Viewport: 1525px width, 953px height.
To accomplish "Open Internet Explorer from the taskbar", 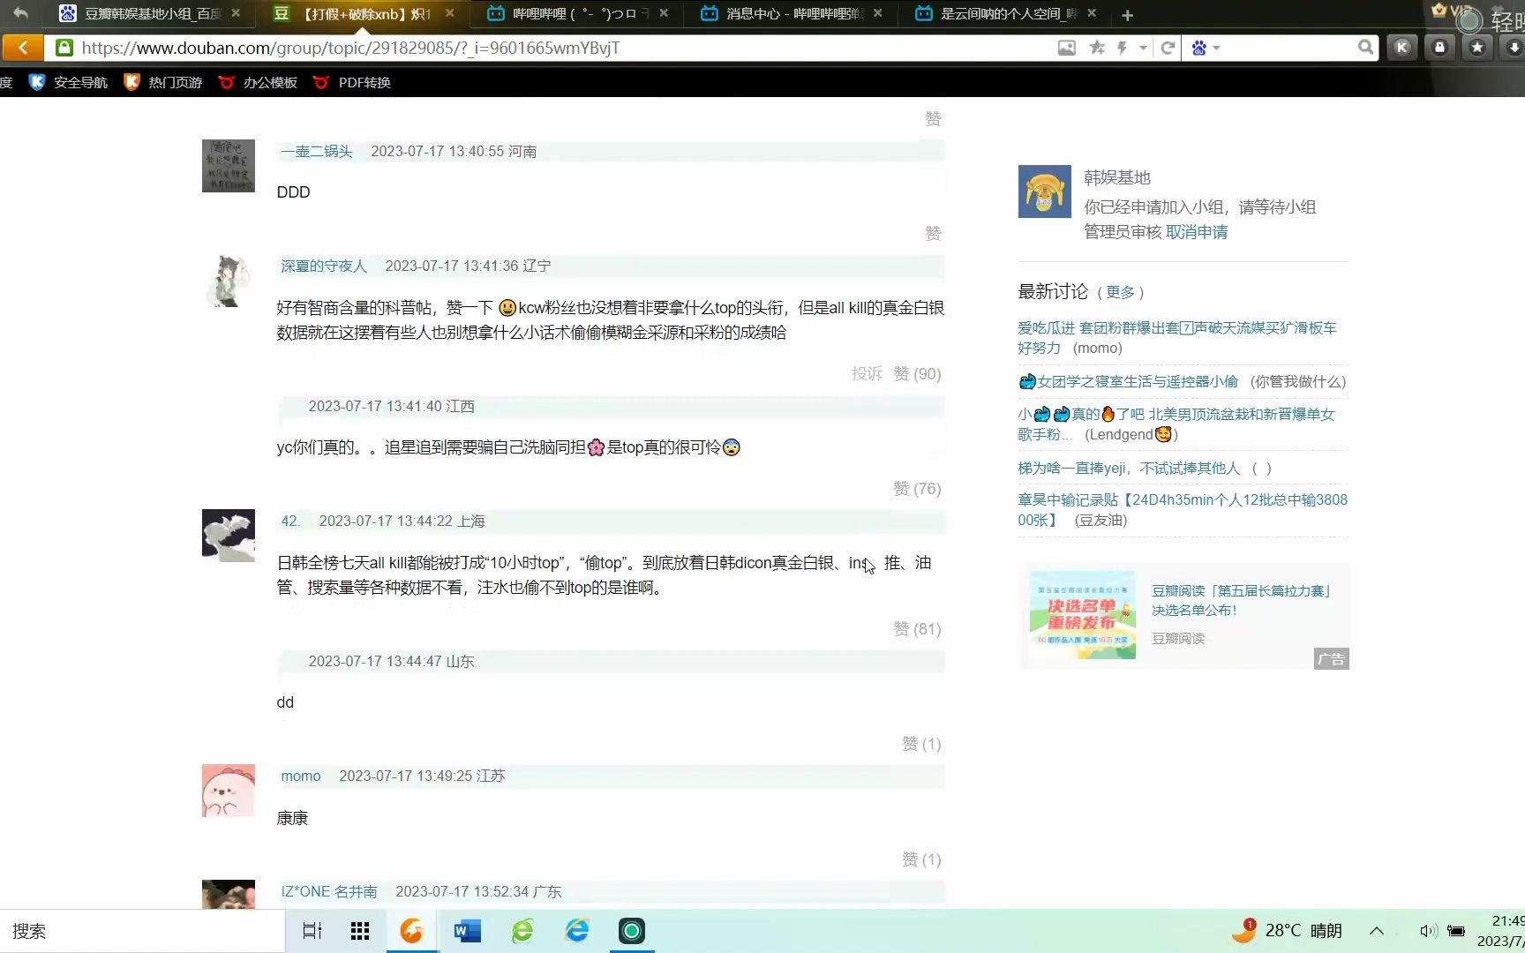I will click(577, 931).
